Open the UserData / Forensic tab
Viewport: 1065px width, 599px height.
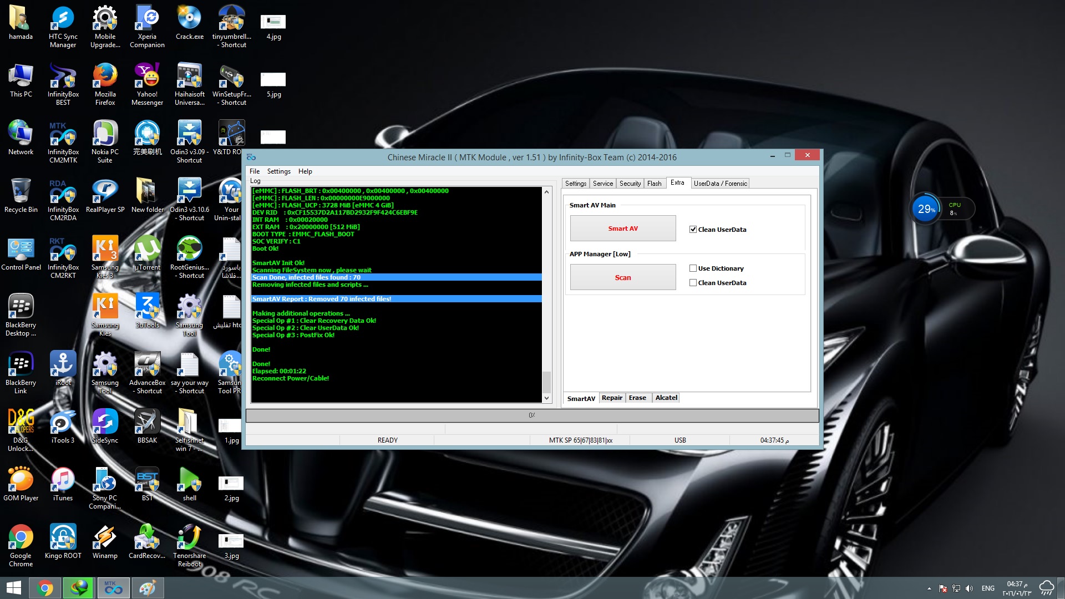point(720,184)
